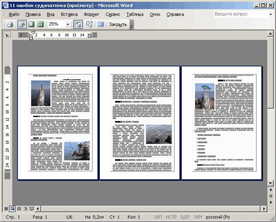Click the Закрыть preview button
This screenshot has height=222, width=276.
[x=118, y=24]
